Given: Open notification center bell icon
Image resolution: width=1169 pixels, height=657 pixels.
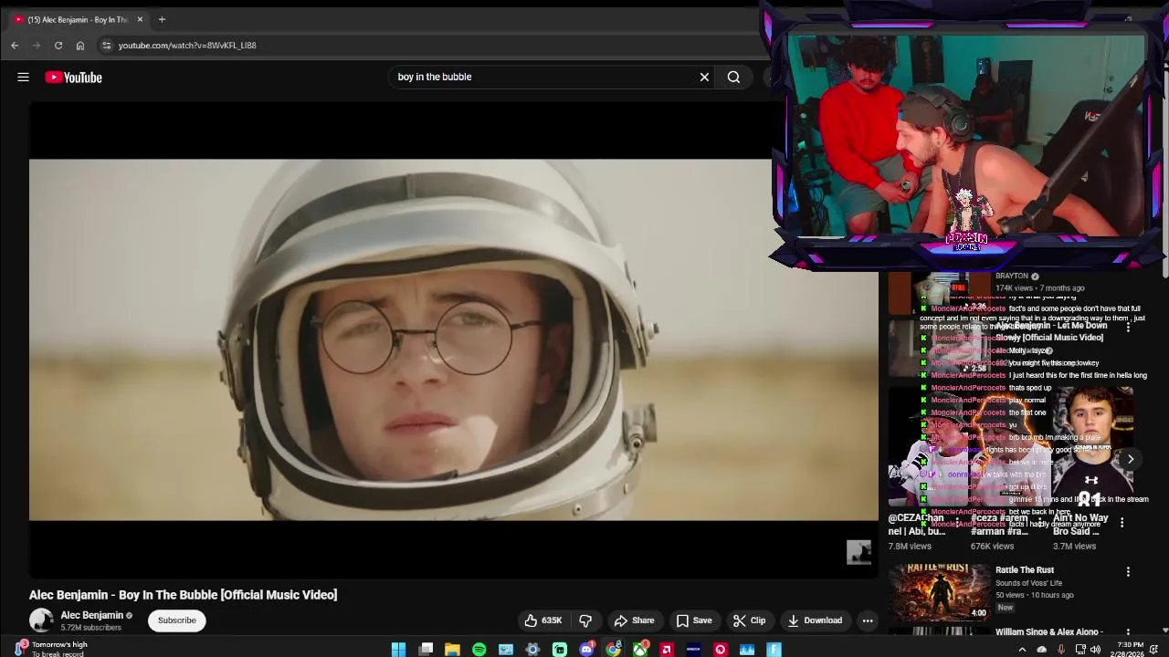Looking at the screenshot, I should tap(1154, 650).
